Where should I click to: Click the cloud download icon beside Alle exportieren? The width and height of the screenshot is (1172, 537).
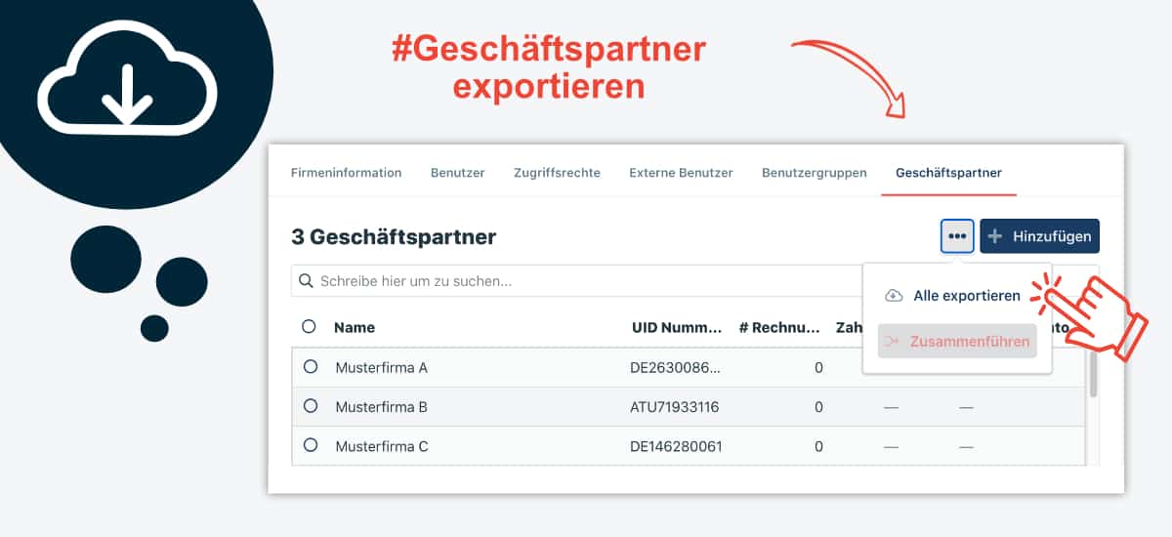[894, 296]
